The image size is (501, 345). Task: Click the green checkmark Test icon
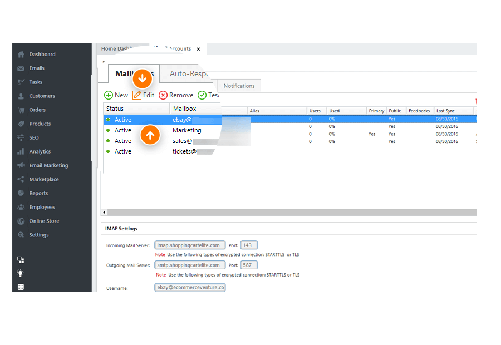[202, 95]
